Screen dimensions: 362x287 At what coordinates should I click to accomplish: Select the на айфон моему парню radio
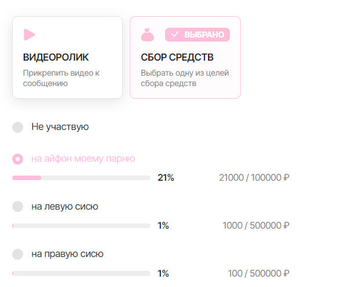coord(17,159)
